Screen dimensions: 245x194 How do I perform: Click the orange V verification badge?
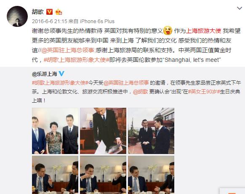pos(49,12)
